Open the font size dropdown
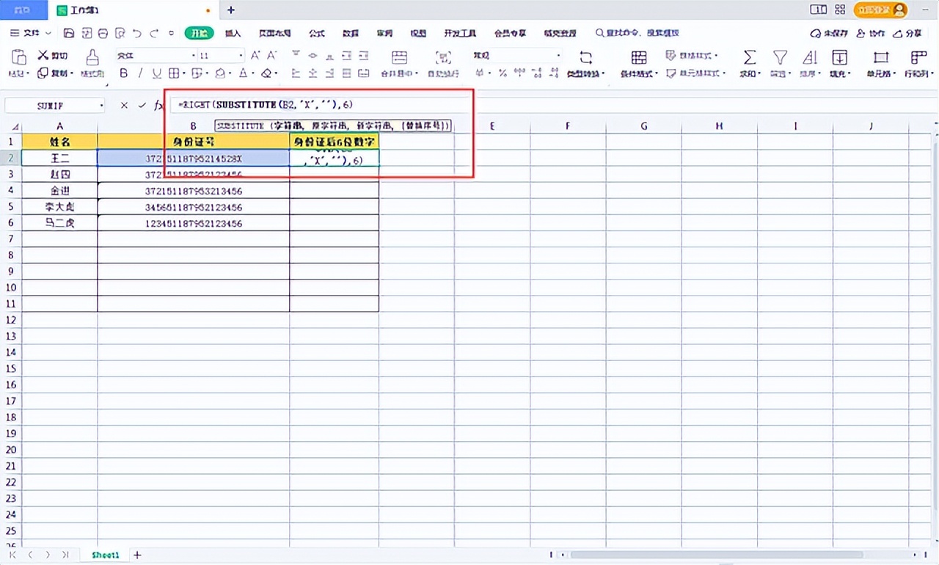This screenshot has width=939, height=565. [x=240, y=56]
